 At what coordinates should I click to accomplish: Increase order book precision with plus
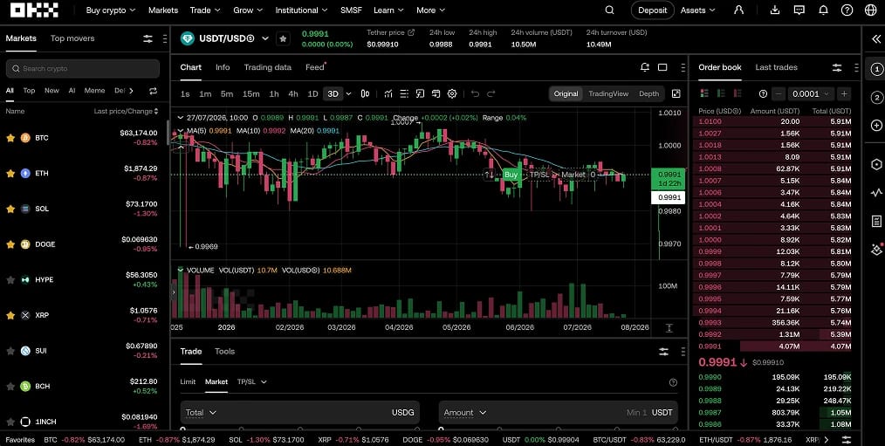coord(844,93)
